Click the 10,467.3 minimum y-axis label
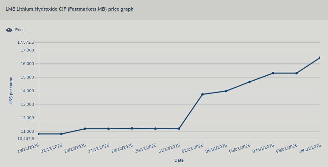 (25, 139)
